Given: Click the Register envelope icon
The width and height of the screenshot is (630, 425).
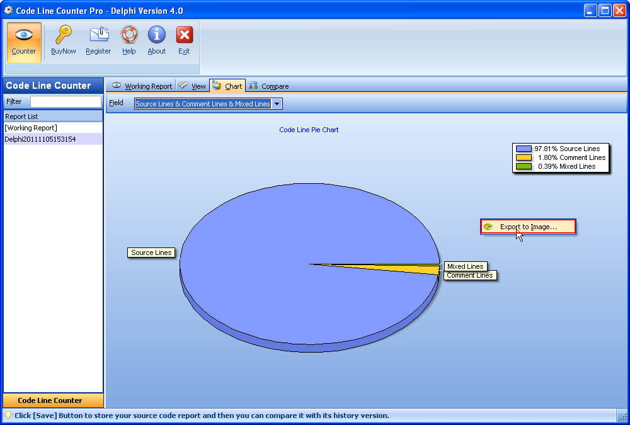Looking at the screenshot, I should coord(98,35).
